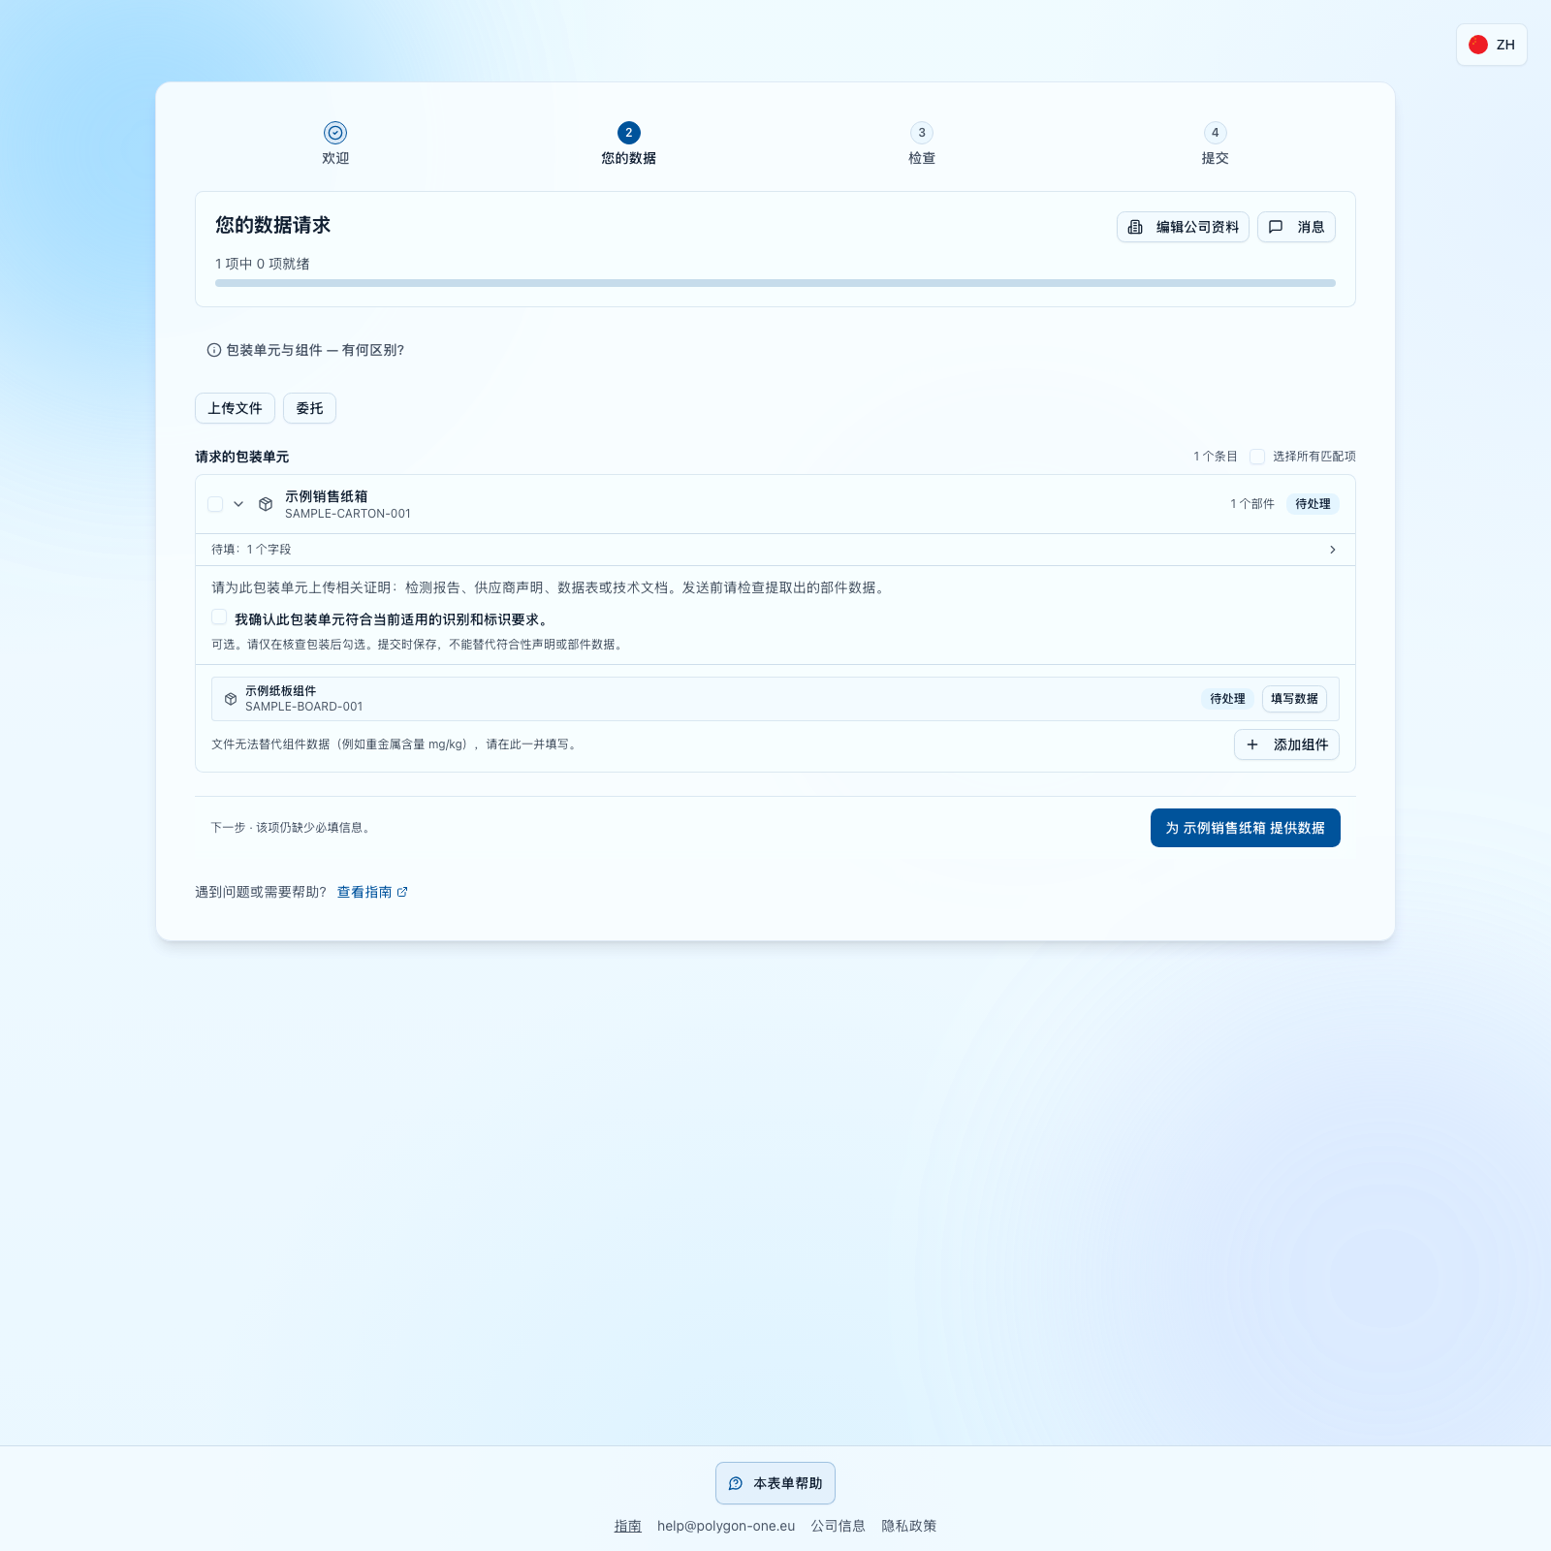Click the SAMPLE-BOARD-001 code text
This screenshot has width=1551, height=1551.
pyautogui.click(x=304, y=707)
